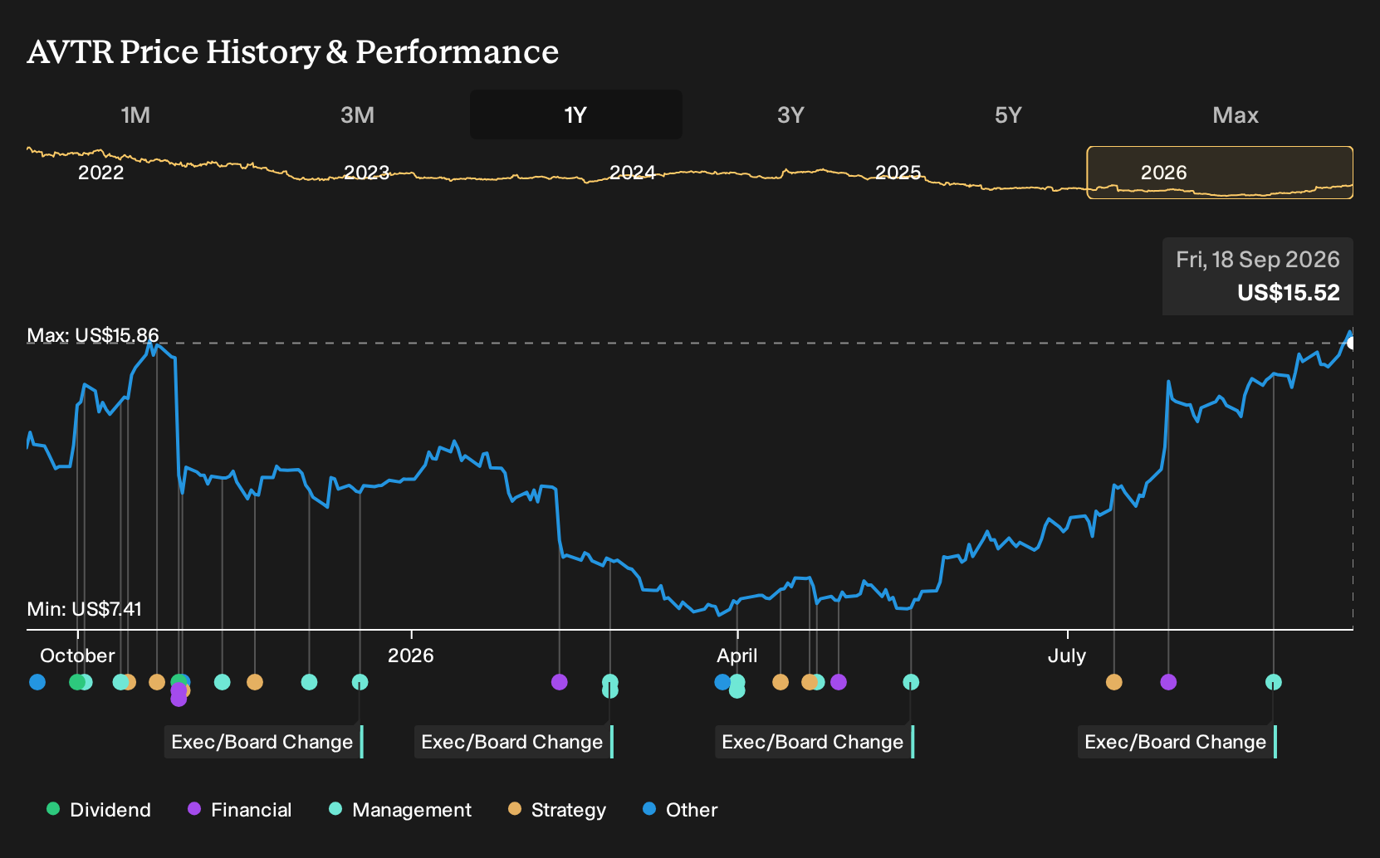The image size is (1380, 858).
Task: Switch to the 3Y time range tab
Action: (x=790, y=115)
